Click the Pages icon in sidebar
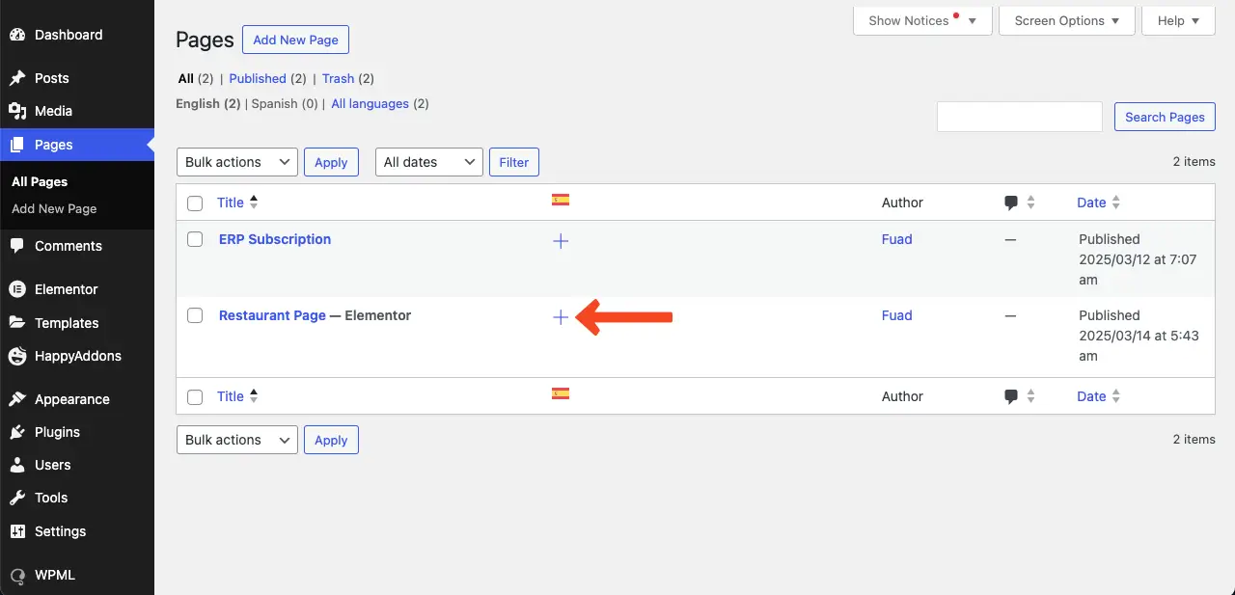Image resolution: width=1235 pixels, height=595 pixels. click(17, 145)
